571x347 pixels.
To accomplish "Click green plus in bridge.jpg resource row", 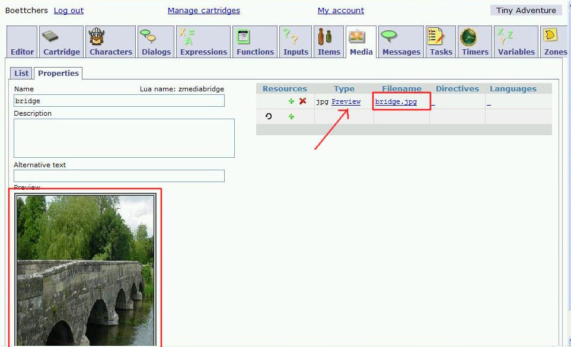I will [291, 101].
